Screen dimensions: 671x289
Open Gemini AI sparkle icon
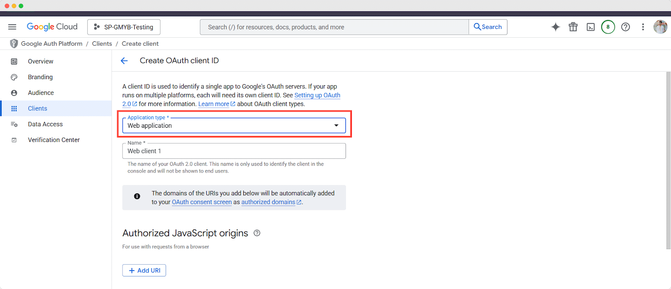coord(556,27)
